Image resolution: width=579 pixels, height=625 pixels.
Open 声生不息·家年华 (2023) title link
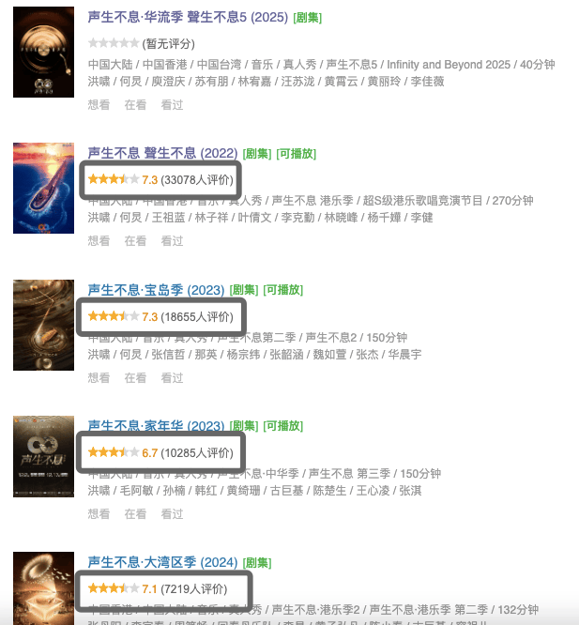coord(156,425)
